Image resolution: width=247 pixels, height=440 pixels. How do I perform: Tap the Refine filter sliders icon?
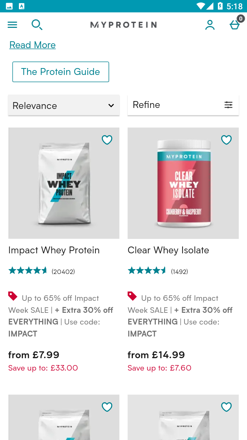[228, 105]
